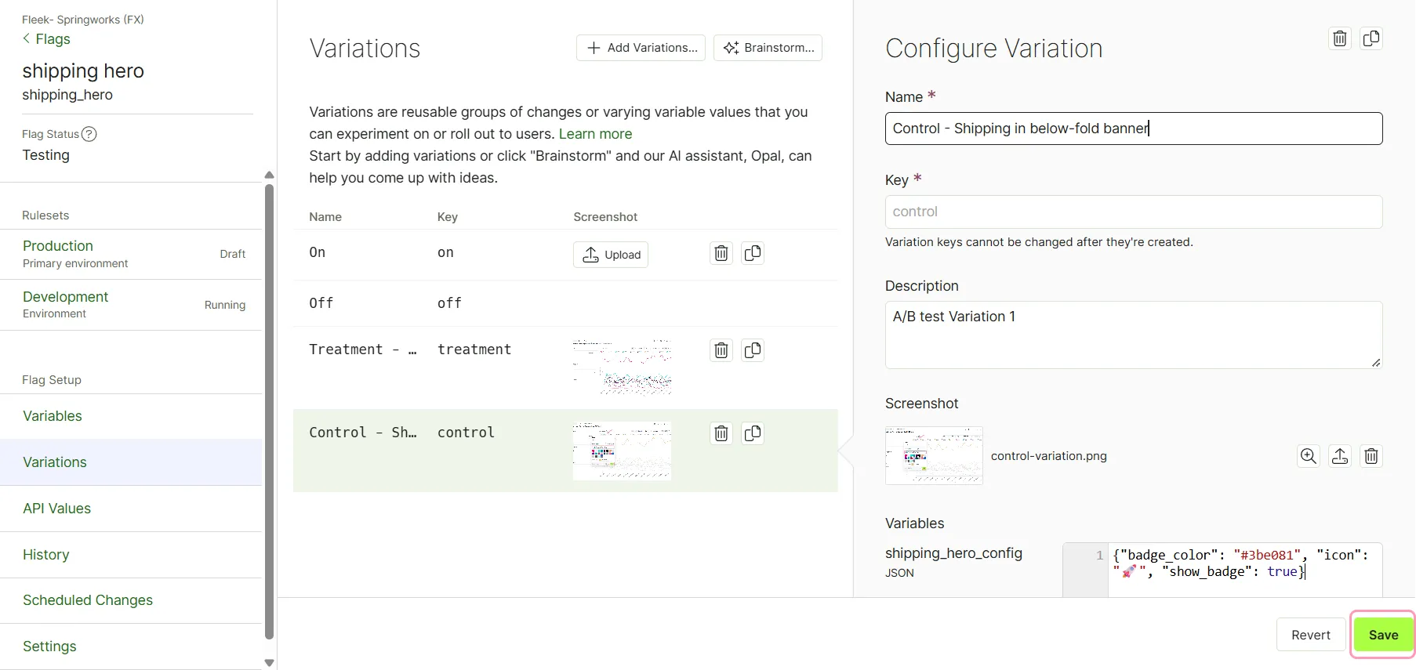Edit the variation Name field
The height and width of the screenshot is (670, 1416).
[x=1134, y=129]
